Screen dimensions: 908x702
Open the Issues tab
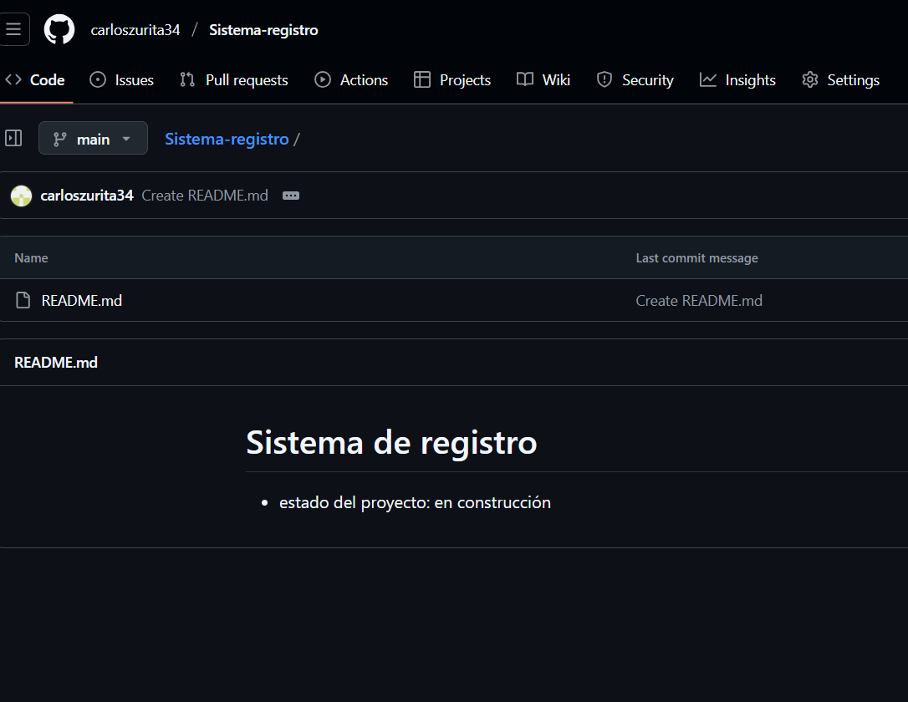pos(121,80)
